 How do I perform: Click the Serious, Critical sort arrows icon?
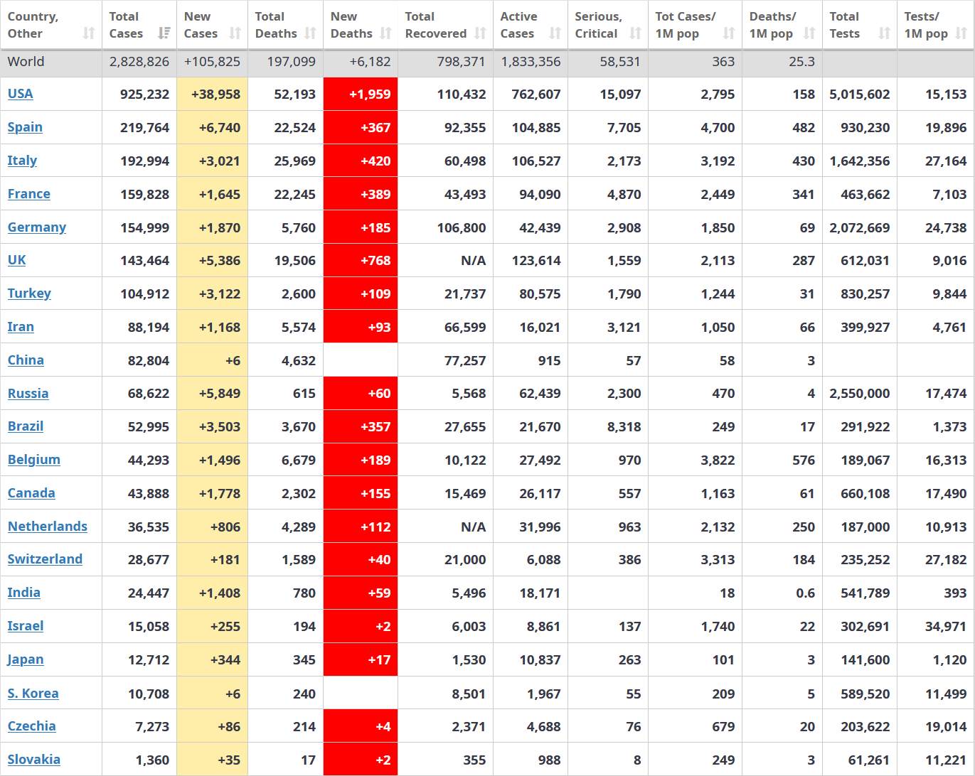636,33
